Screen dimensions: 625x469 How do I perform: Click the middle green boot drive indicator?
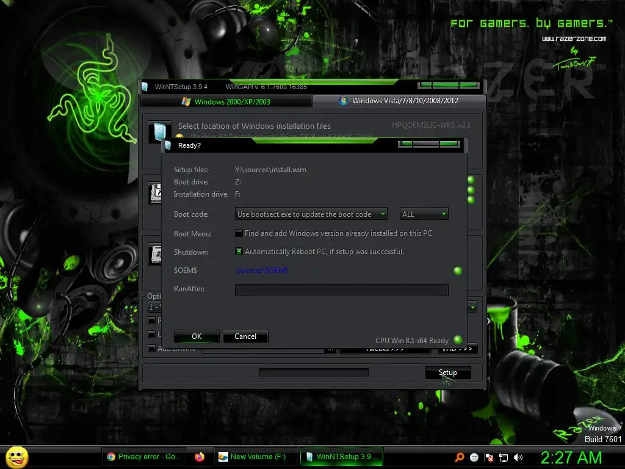point(471,190)
